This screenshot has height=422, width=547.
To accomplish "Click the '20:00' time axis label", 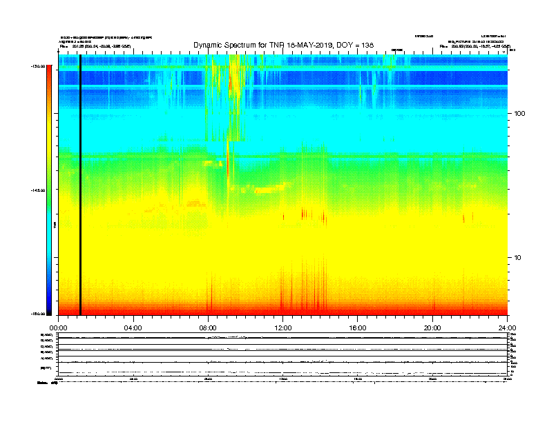I will (x=432, y=328).
